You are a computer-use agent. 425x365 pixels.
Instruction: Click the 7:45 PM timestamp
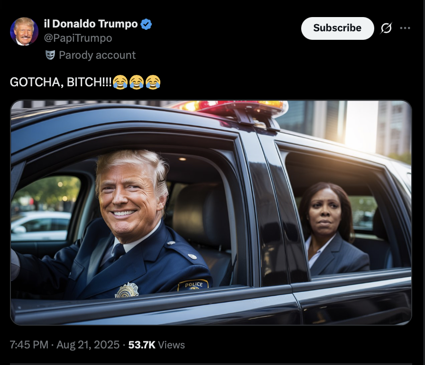tap(29, 345)
